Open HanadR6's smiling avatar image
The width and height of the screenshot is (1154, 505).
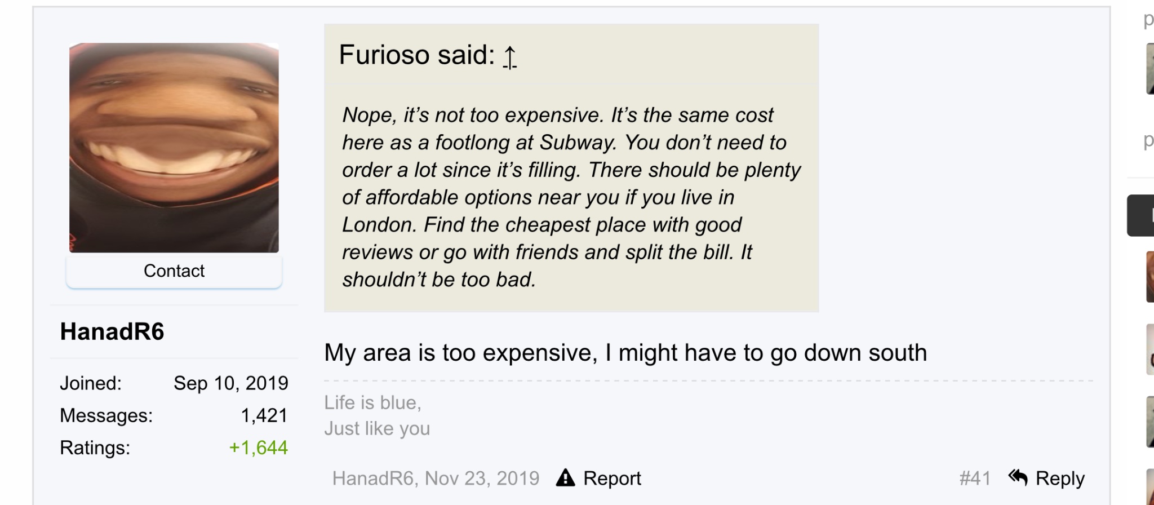tap(174, 148)
